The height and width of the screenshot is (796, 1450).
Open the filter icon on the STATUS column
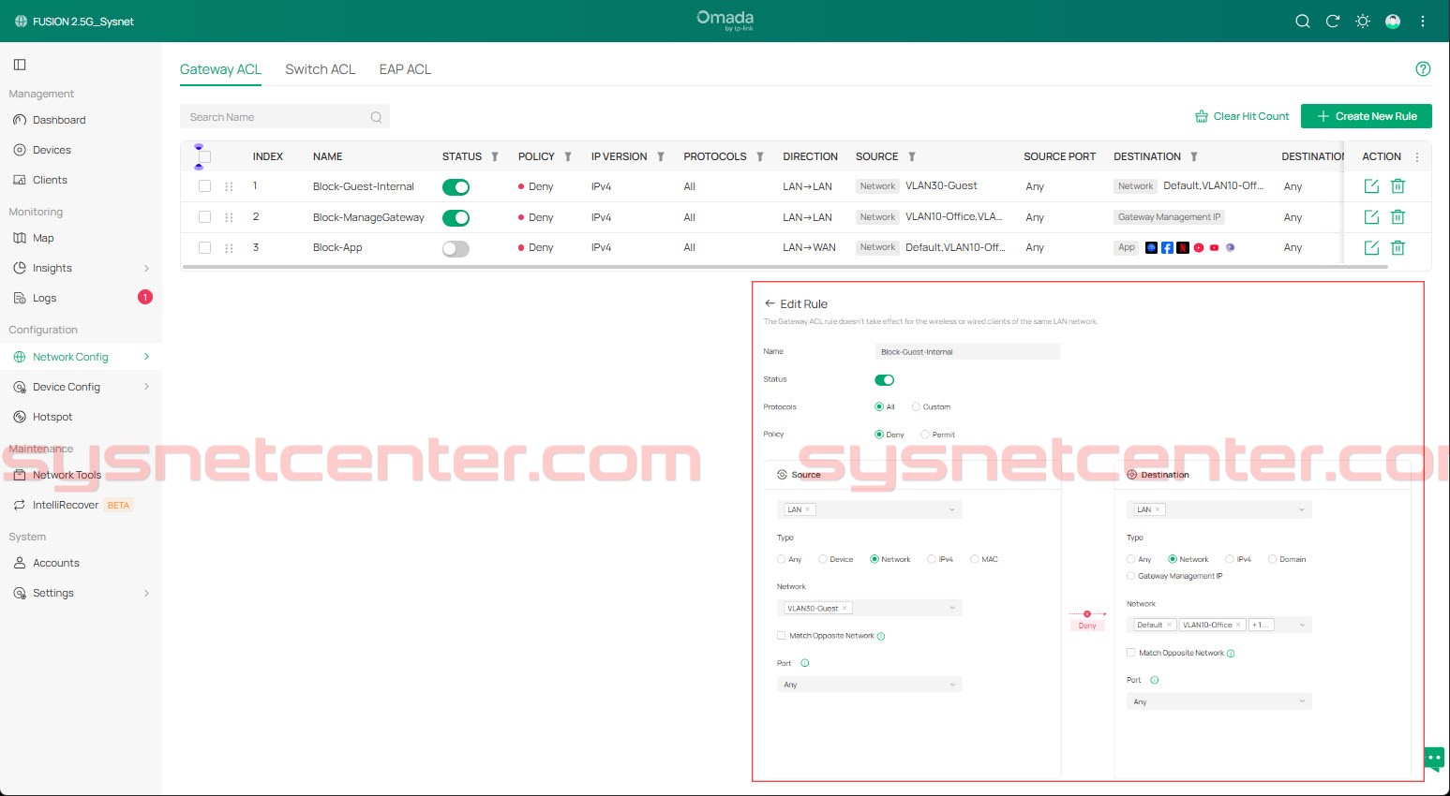[495, 156]
